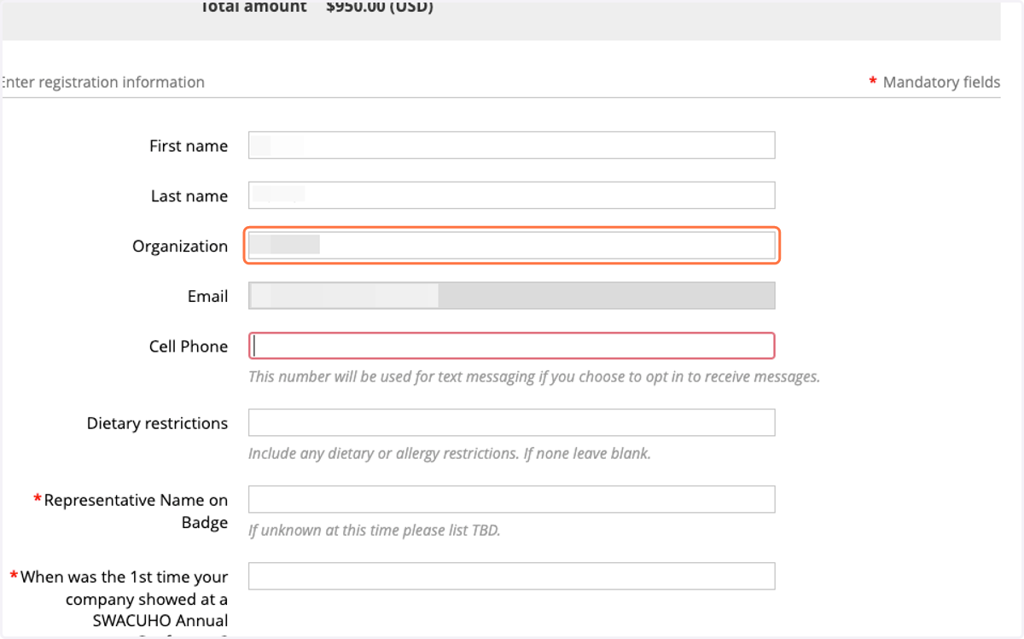Click the 'Enter registration information' heading
The height and width of the screenshot is (639, 1024).
(x=102, y=82)
